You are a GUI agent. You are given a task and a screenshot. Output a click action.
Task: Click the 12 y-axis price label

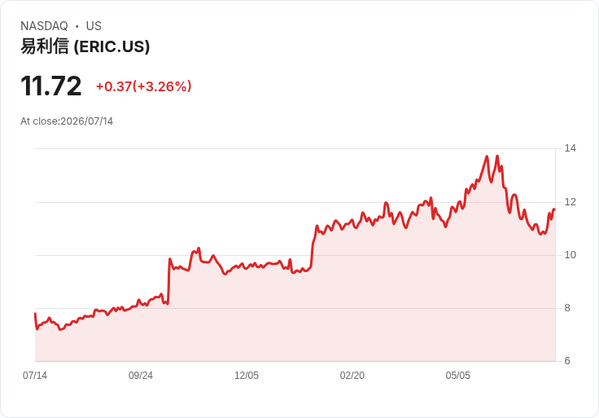pos(570,202)
